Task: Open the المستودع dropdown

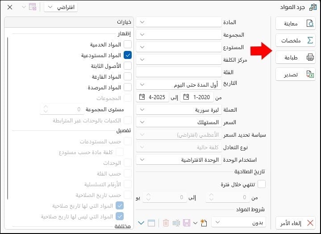Action: pyautogui.click(x=179, y=47)
